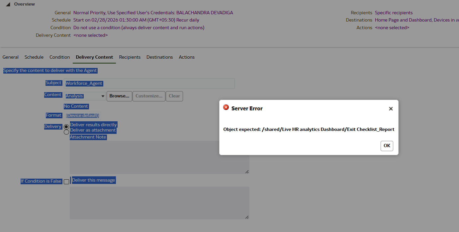Open the Format Device default dropdown
The width and height of the screenshot is (459, 232).
click(x=82, y=115)
